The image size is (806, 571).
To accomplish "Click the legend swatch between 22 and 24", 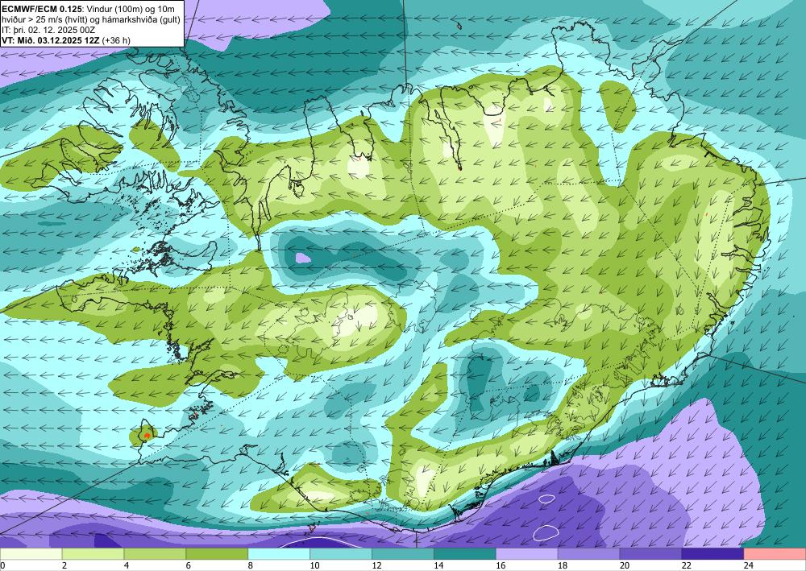I will [x=713, y=554].
